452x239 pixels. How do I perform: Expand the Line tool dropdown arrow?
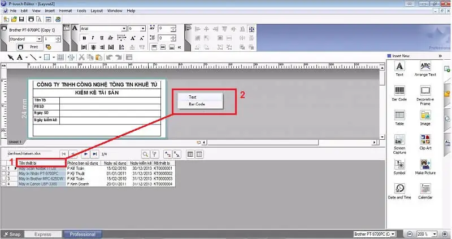click(x=40, y=57)
